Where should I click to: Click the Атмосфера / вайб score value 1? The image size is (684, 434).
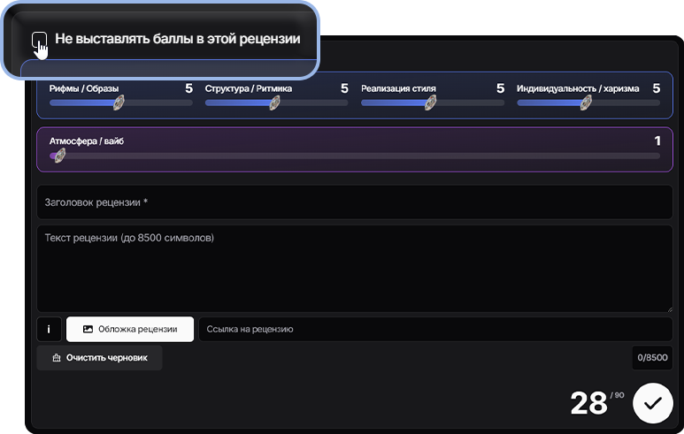(657, 141)
